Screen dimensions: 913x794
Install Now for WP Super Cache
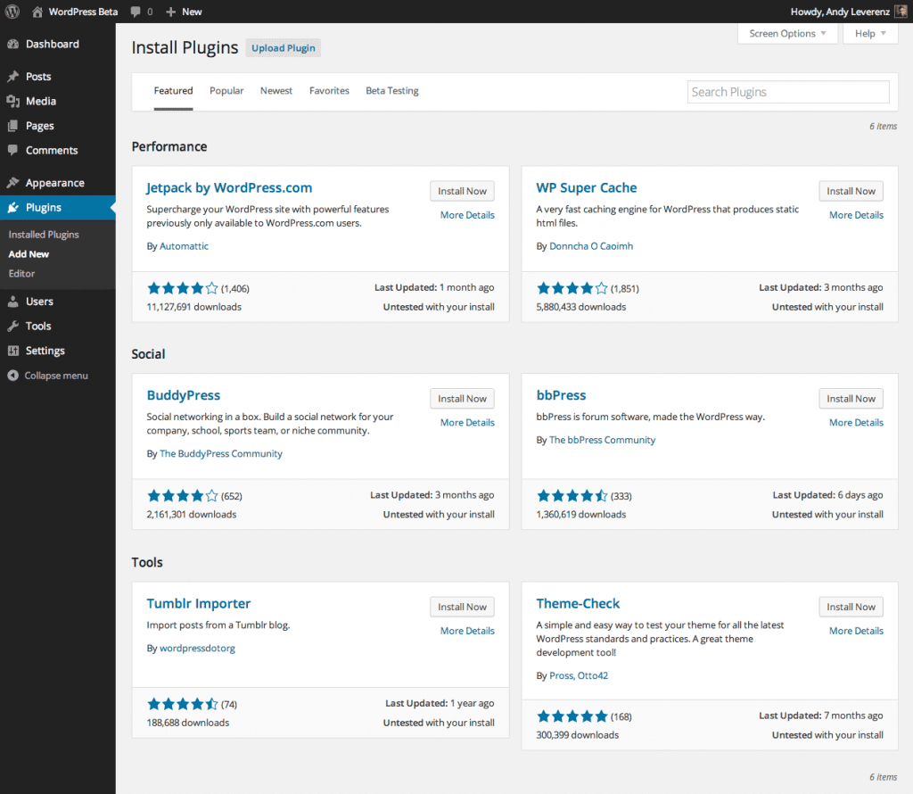(x=851, y=190)
